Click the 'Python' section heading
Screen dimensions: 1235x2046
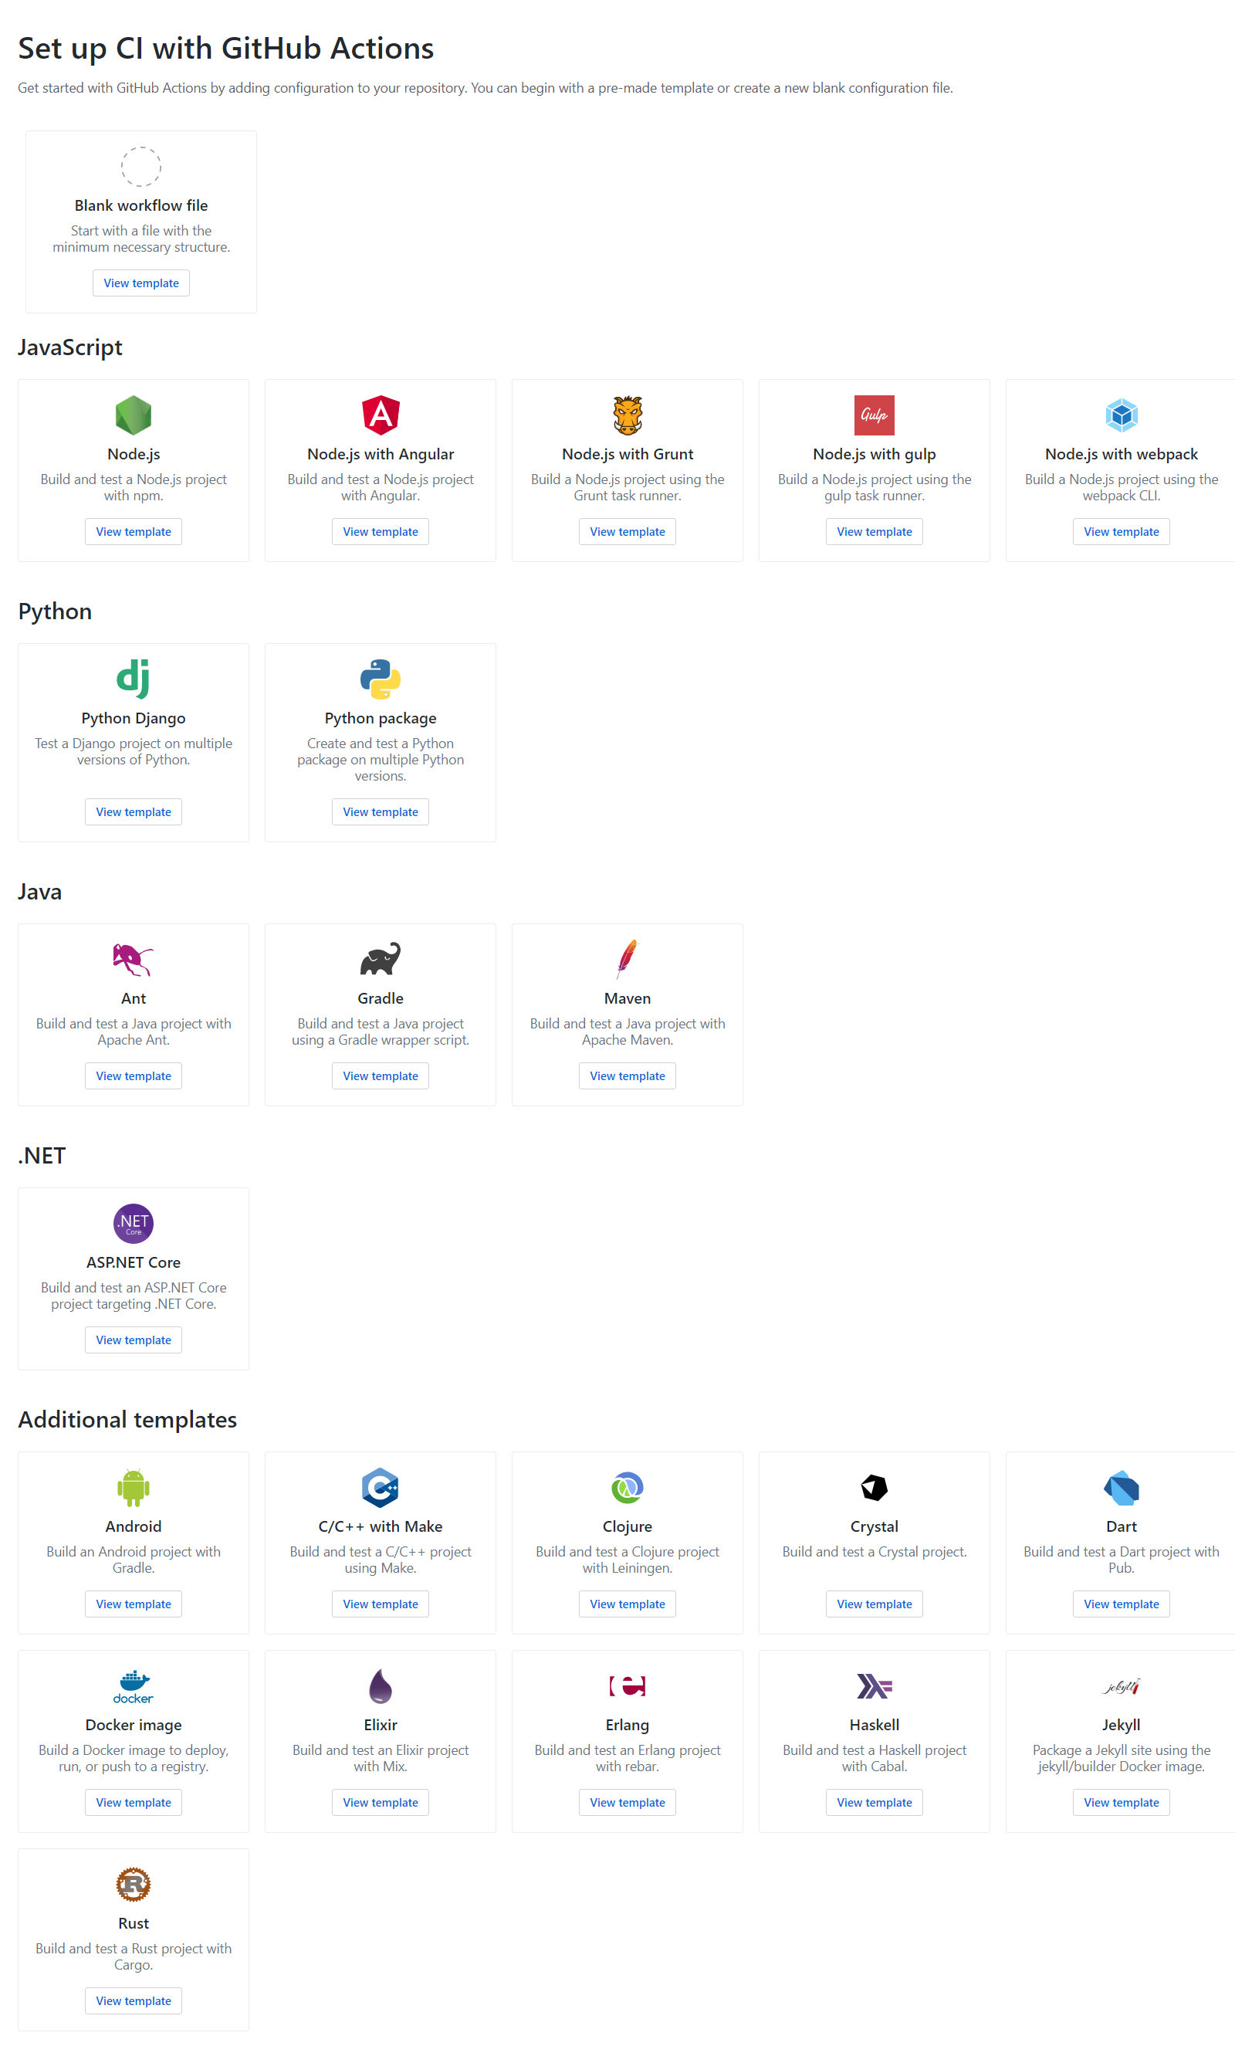pos(55,611)
